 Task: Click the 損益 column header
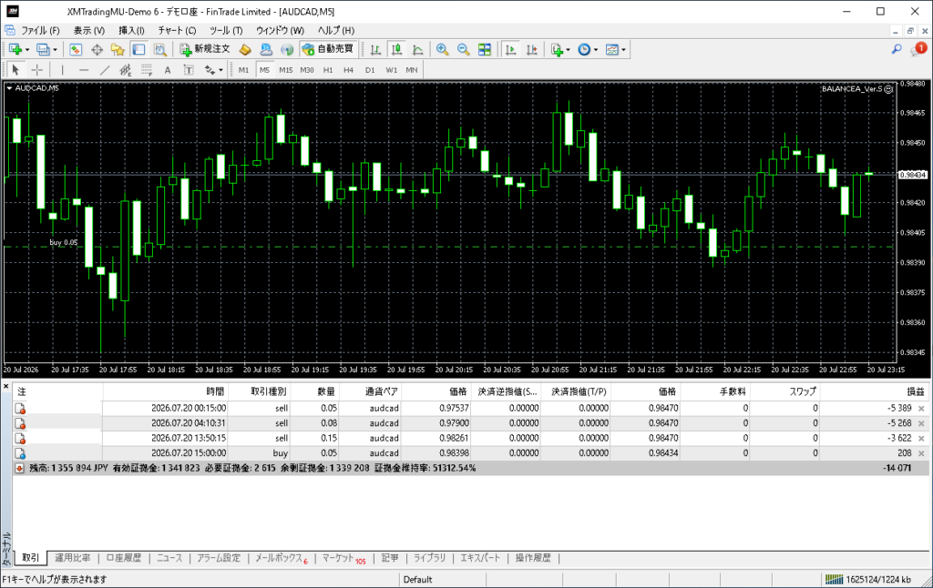[x=915, y=391]
